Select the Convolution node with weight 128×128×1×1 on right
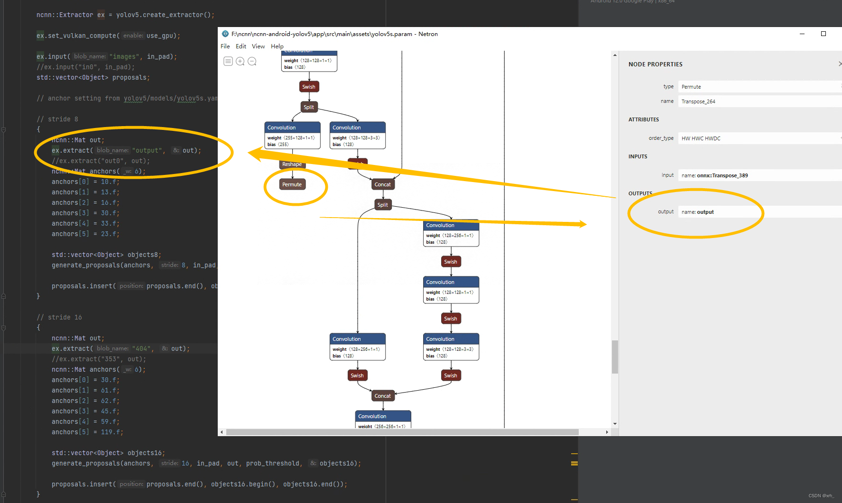The height and width of the screenshot is (503, 842). tap(451, 290)
